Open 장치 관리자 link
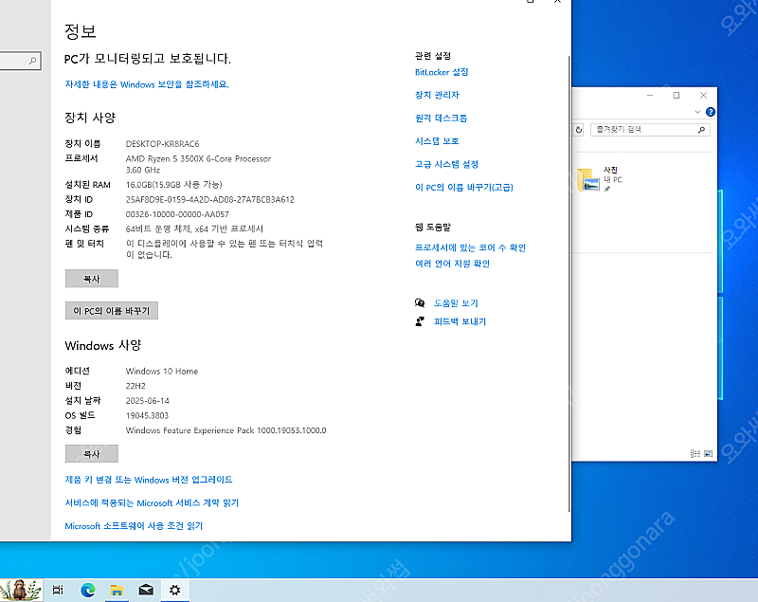 coord(437,95)
